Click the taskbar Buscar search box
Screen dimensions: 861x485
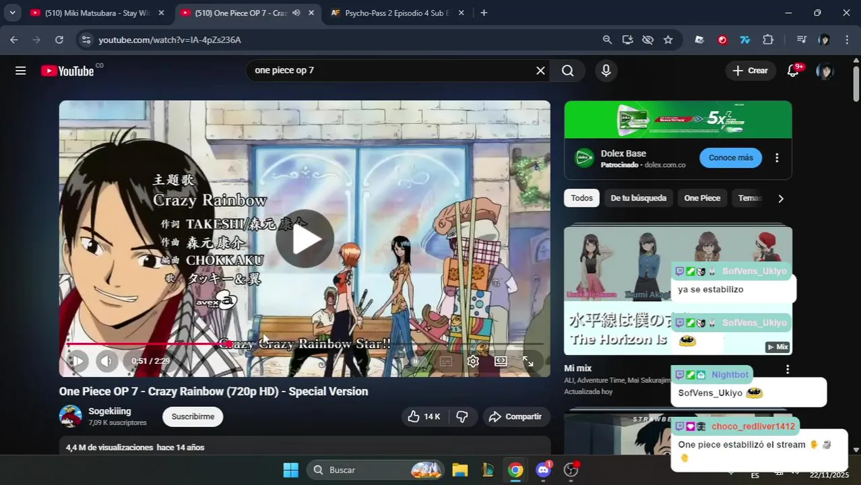tap(376, 470)
